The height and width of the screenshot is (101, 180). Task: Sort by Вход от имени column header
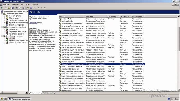tap(138, 16)
